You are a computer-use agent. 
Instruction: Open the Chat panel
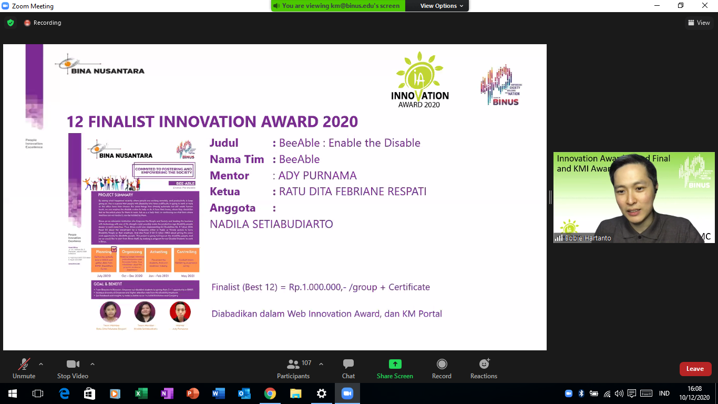click(348, 368)
